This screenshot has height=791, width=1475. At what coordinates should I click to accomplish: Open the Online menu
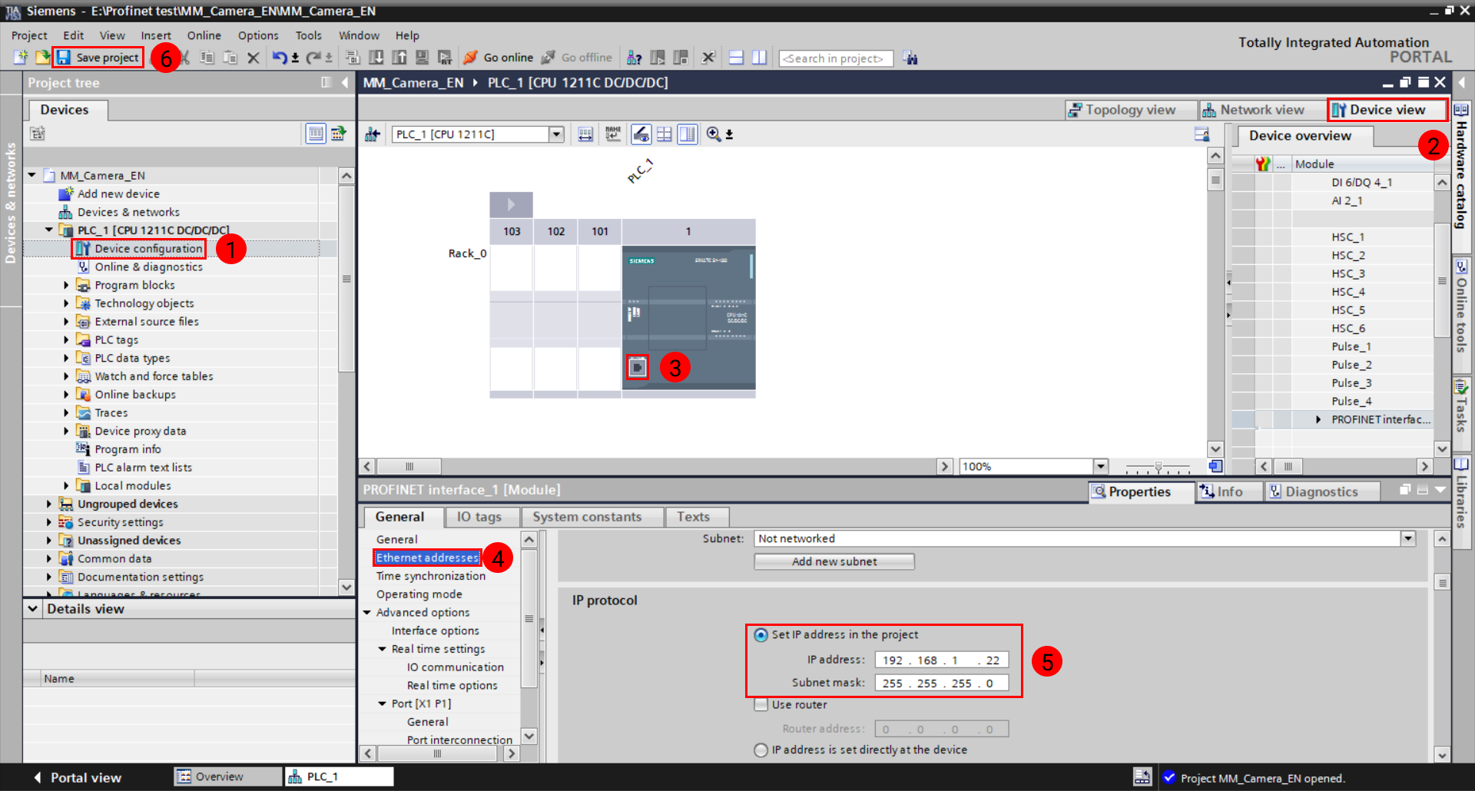click(x=204, y=35)
